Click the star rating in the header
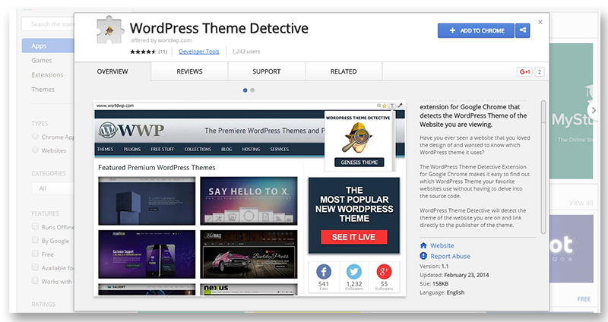Screen dimensions: 608x322 coord(143,52)
